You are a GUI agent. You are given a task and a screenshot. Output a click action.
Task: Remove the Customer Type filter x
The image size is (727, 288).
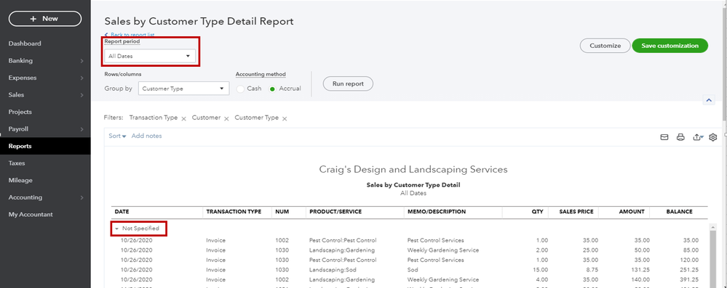pos(285,119)
